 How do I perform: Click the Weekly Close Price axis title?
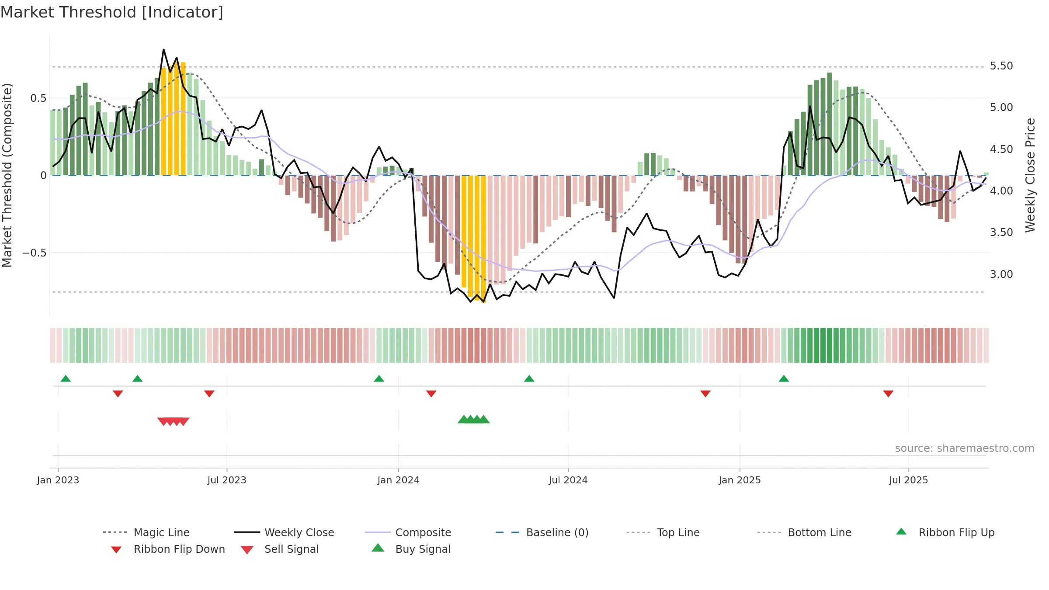pyautogui.click(x=1031, y=175)
